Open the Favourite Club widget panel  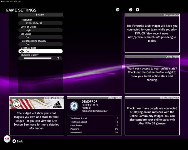point(152,33)
